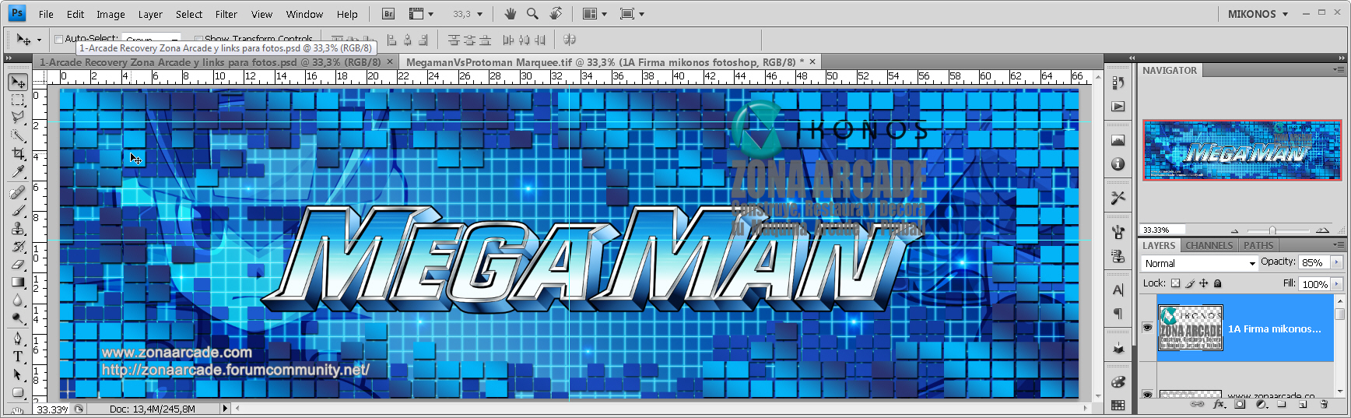Hide the 1A Firma mikonos layer

(1147, 328)
